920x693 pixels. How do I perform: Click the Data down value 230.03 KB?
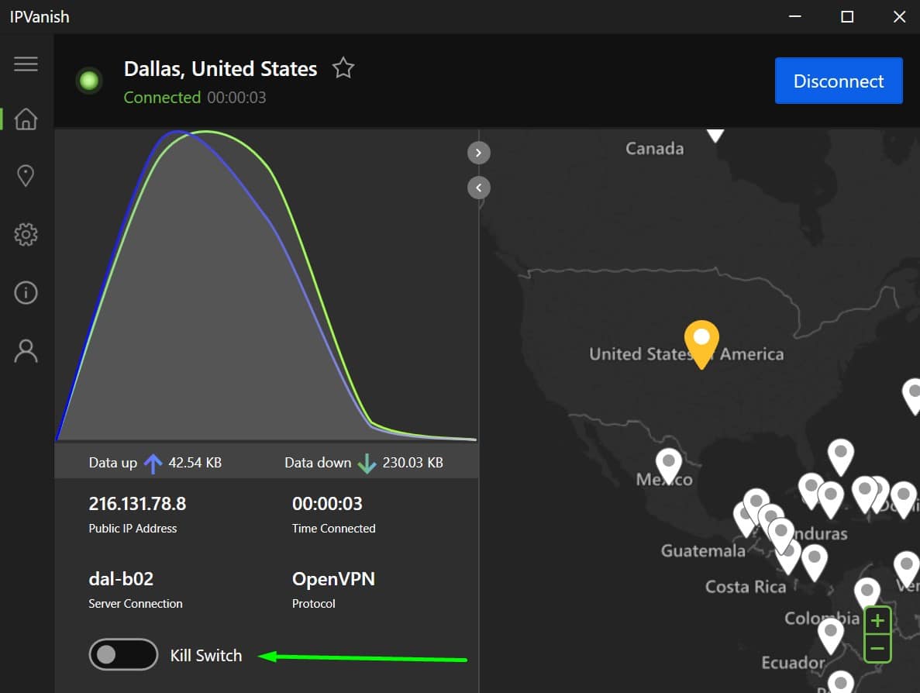(412, 463)
